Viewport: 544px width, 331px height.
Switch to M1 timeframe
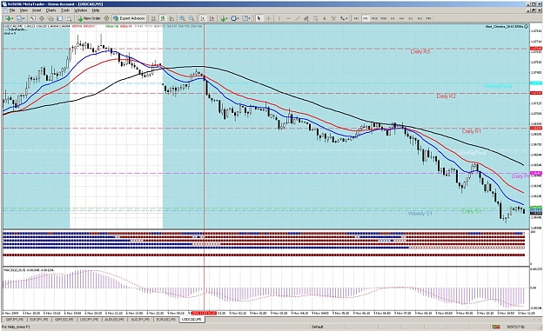(356, 18)
